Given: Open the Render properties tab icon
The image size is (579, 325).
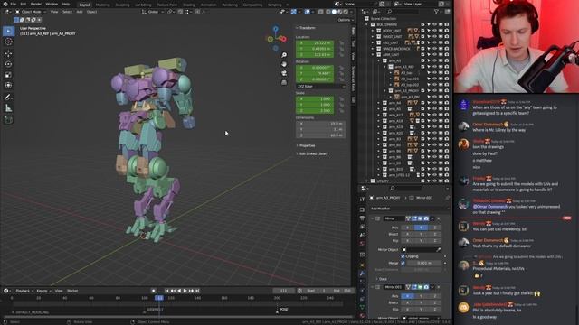Looking at the screenshot, I should click(x=362, y=209).
